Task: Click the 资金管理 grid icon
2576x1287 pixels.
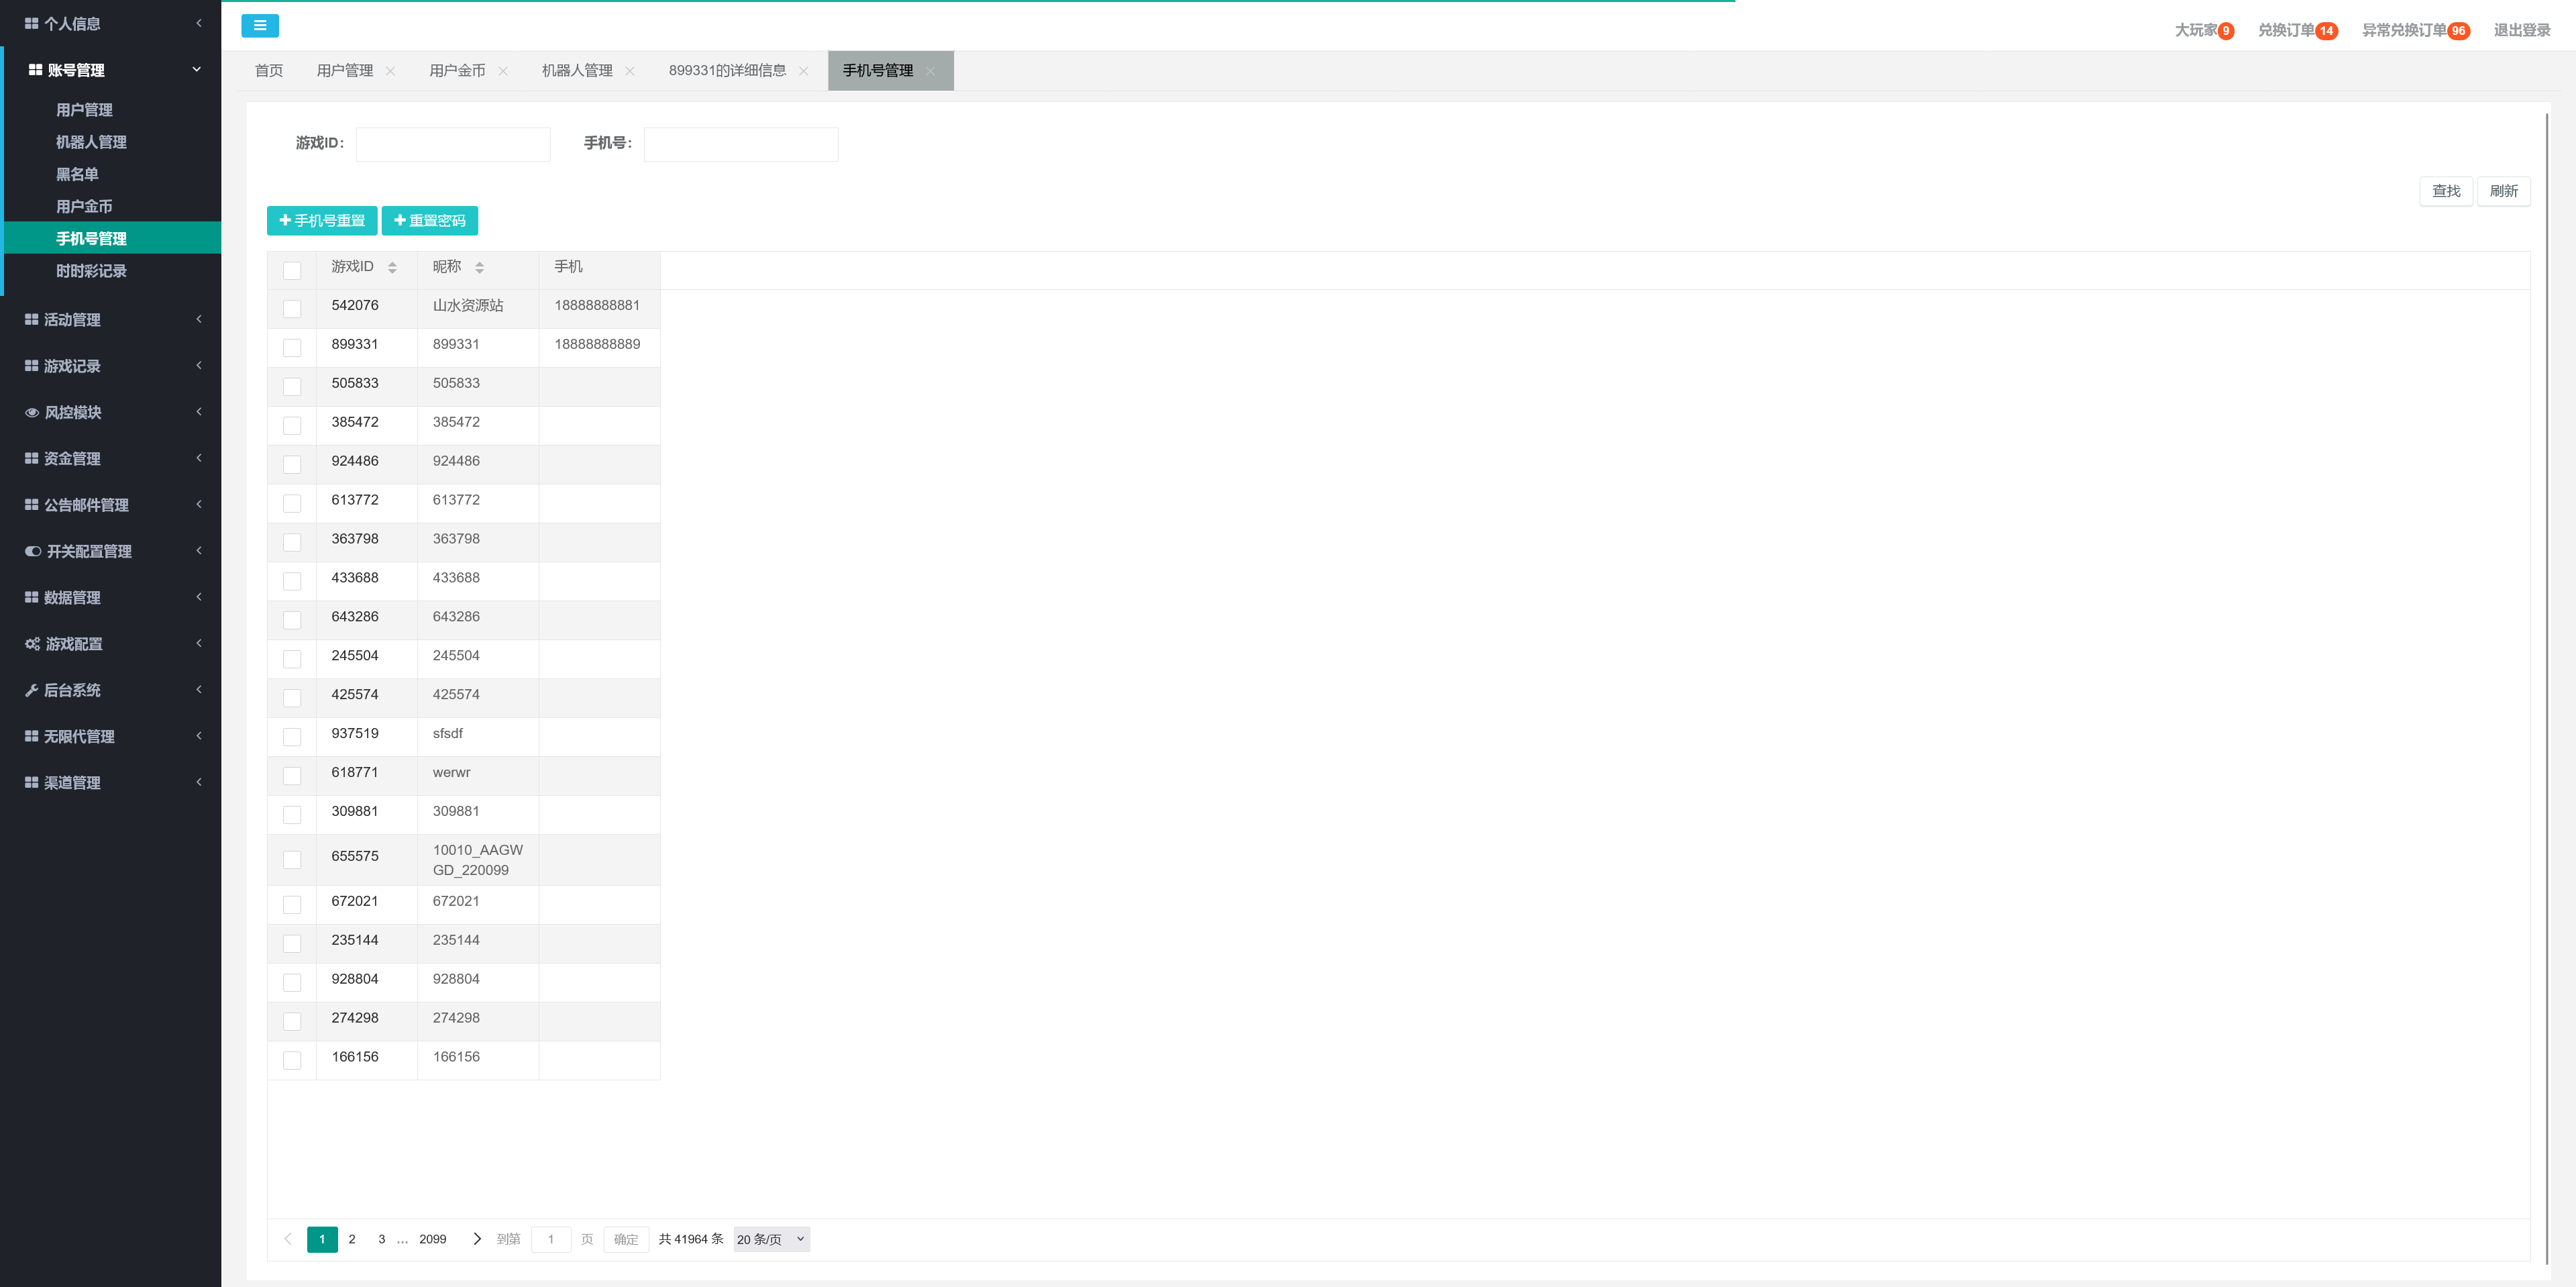Action: point(31,458)
